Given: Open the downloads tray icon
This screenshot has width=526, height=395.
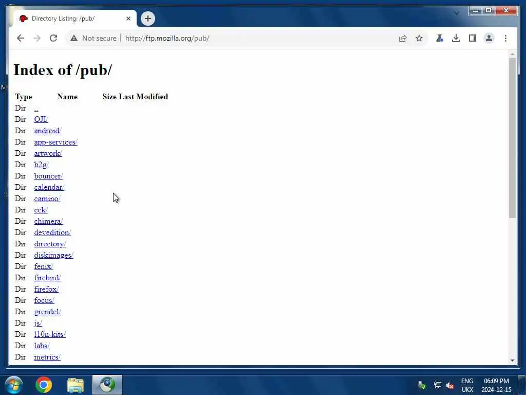Looking at the screenshot, I should pyautogui.click(x=456, y=38).
